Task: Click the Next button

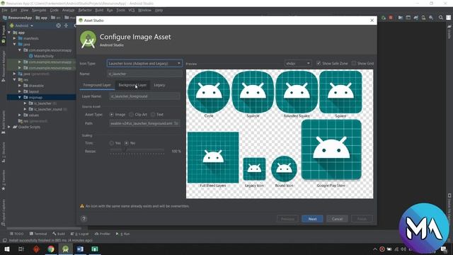Action: 312,219
